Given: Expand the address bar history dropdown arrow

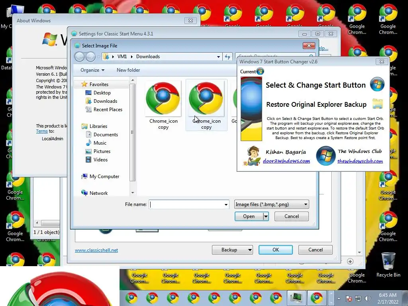Looking at the screenshot, I should (218, 57).
